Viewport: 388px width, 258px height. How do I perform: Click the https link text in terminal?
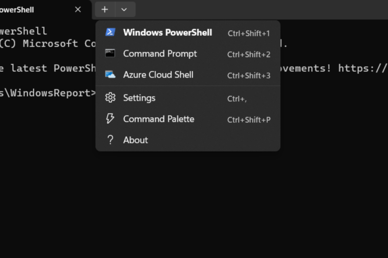[x=363, y=68]
